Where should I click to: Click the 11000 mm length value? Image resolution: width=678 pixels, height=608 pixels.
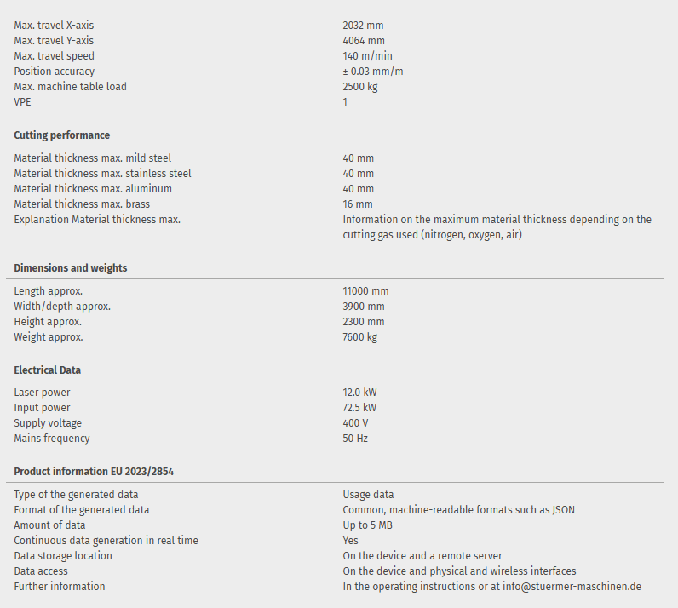click(365, 291)
